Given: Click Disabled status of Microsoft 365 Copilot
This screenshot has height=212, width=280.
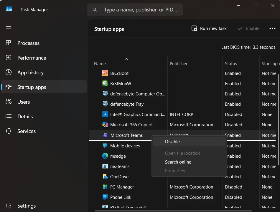Looking at the screenshot, I should pos(233,125).
